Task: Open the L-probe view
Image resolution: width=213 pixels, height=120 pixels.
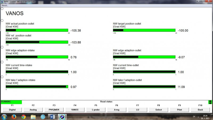Action: point(96,110)
